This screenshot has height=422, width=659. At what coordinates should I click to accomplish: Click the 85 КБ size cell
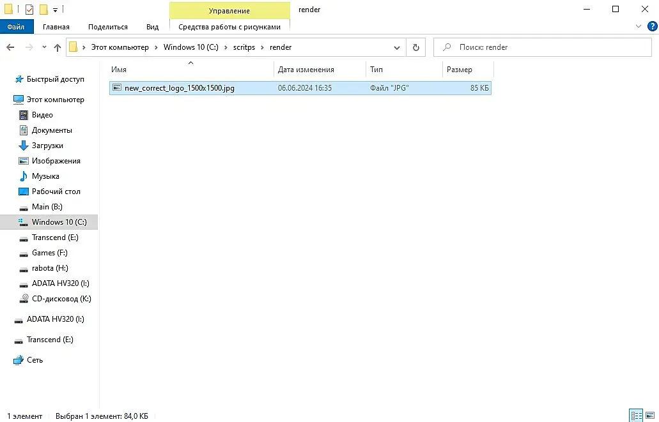click(x=479, y=88)
